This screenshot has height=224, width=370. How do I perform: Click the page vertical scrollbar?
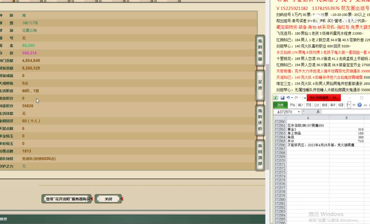pos(267,117)
